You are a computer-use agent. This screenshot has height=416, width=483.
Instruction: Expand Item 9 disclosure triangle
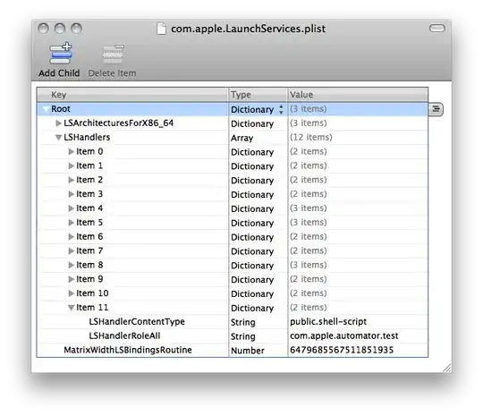(71, 279)
